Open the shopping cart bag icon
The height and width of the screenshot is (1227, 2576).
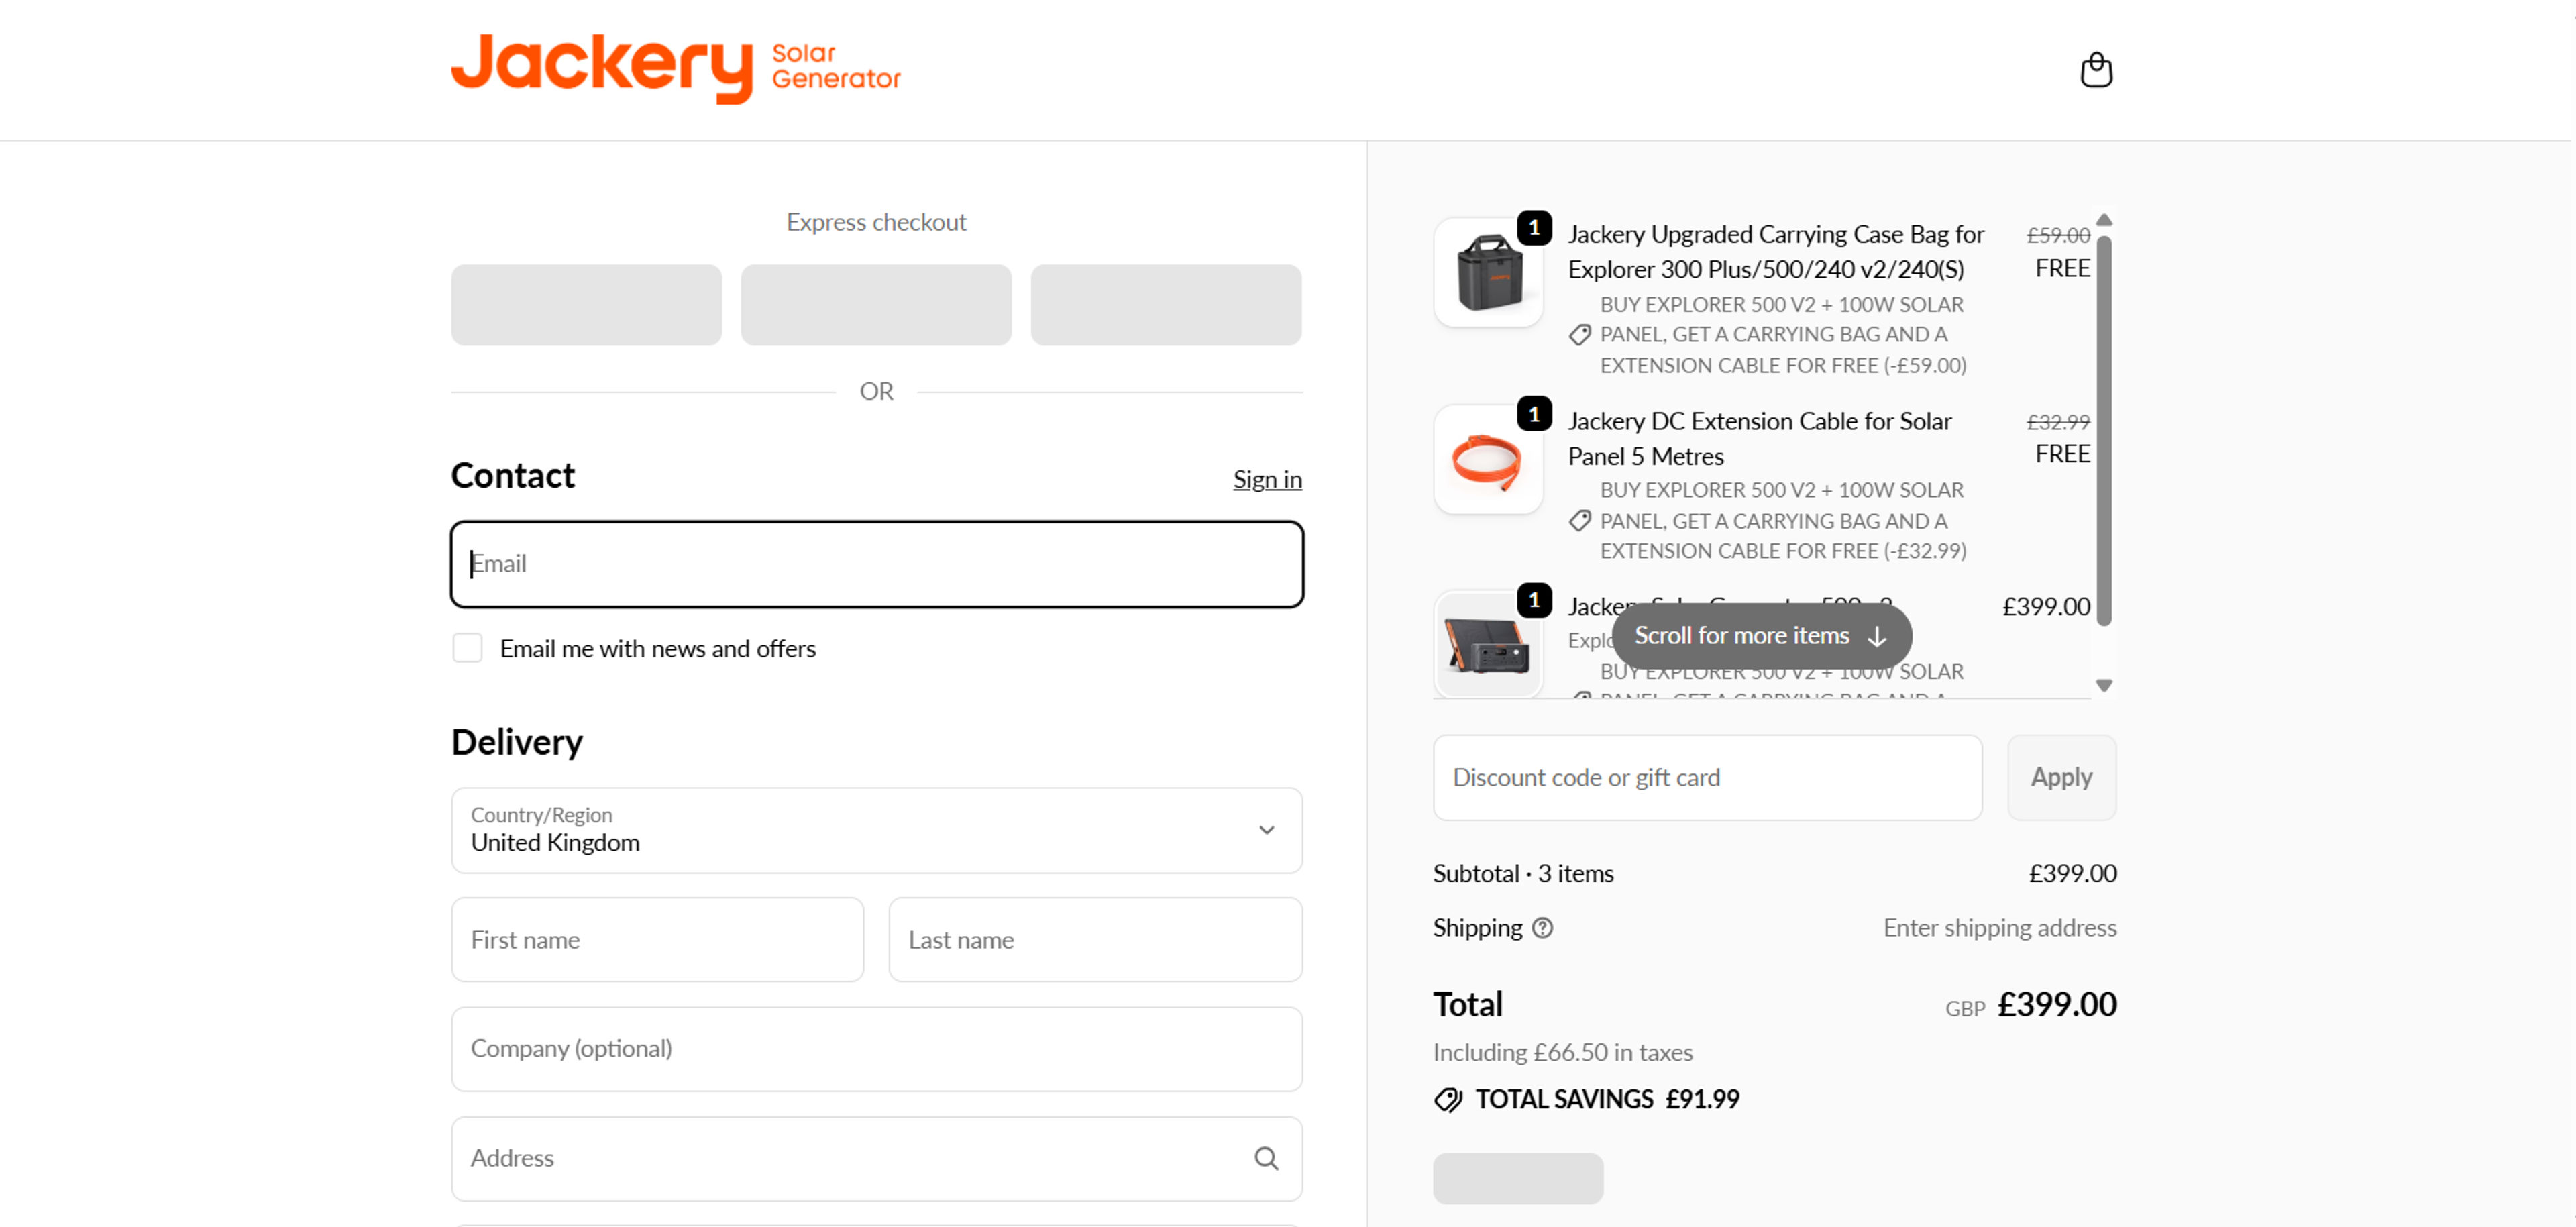click(2097, 68)
